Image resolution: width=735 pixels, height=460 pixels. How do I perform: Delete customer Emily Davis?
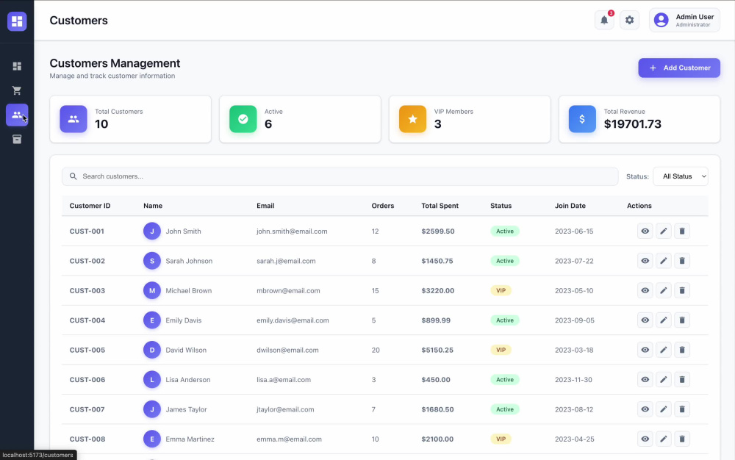pyautogui.click(x=682, y=320)
